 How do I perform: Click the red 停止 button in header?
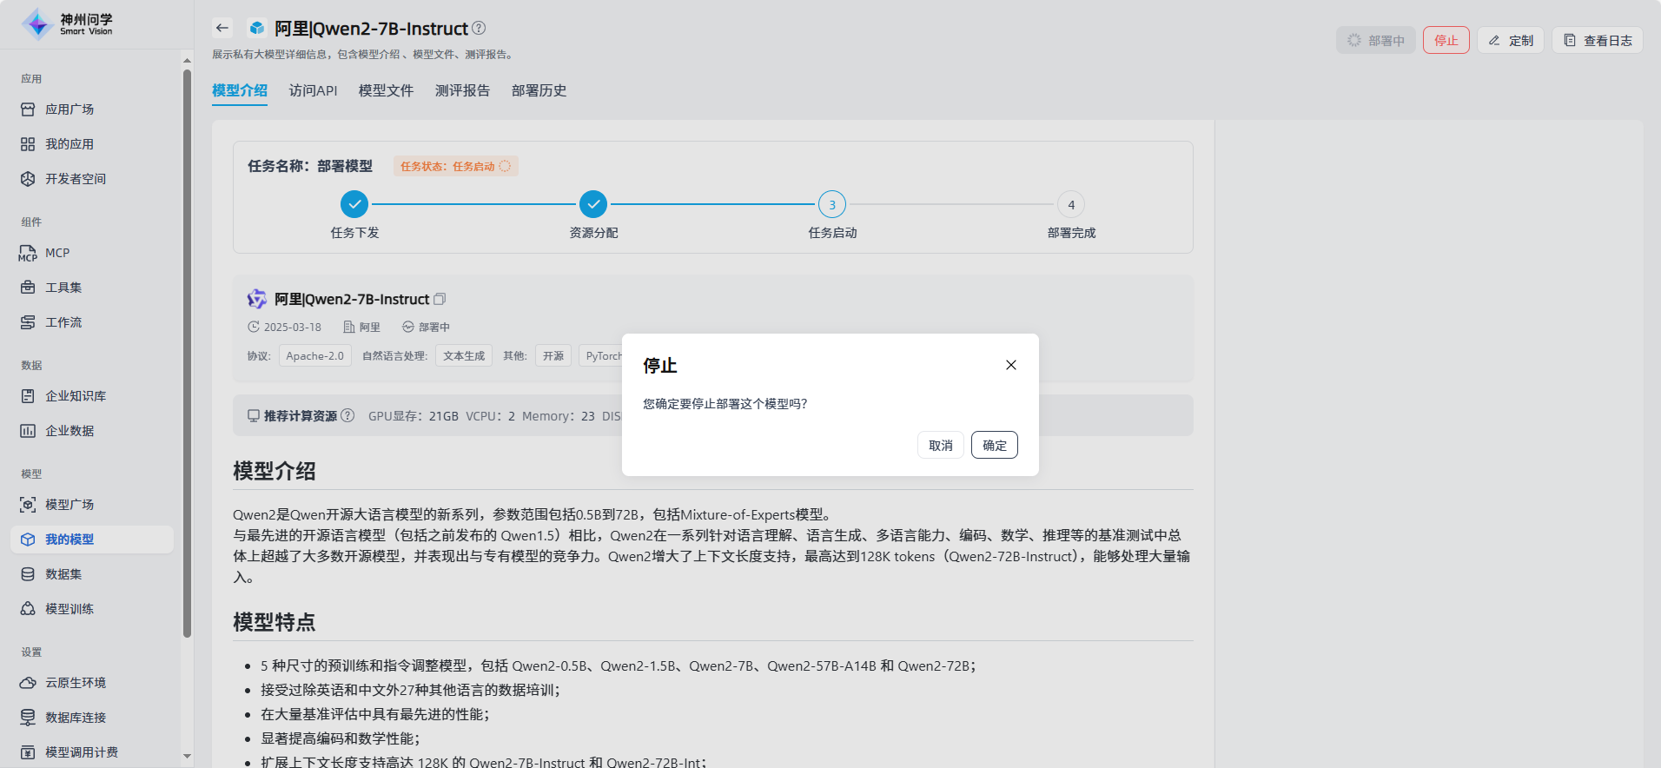point(1446,40)
